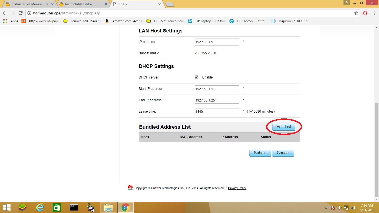This screenshot has width=379, height=213.
Task: Bookmark this page with the star icon
Action: click(356, 13)
